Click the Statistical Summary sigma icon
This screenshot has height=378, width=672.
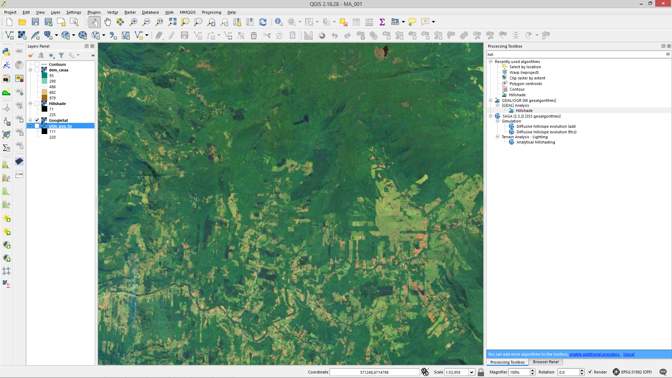(382, 22)
